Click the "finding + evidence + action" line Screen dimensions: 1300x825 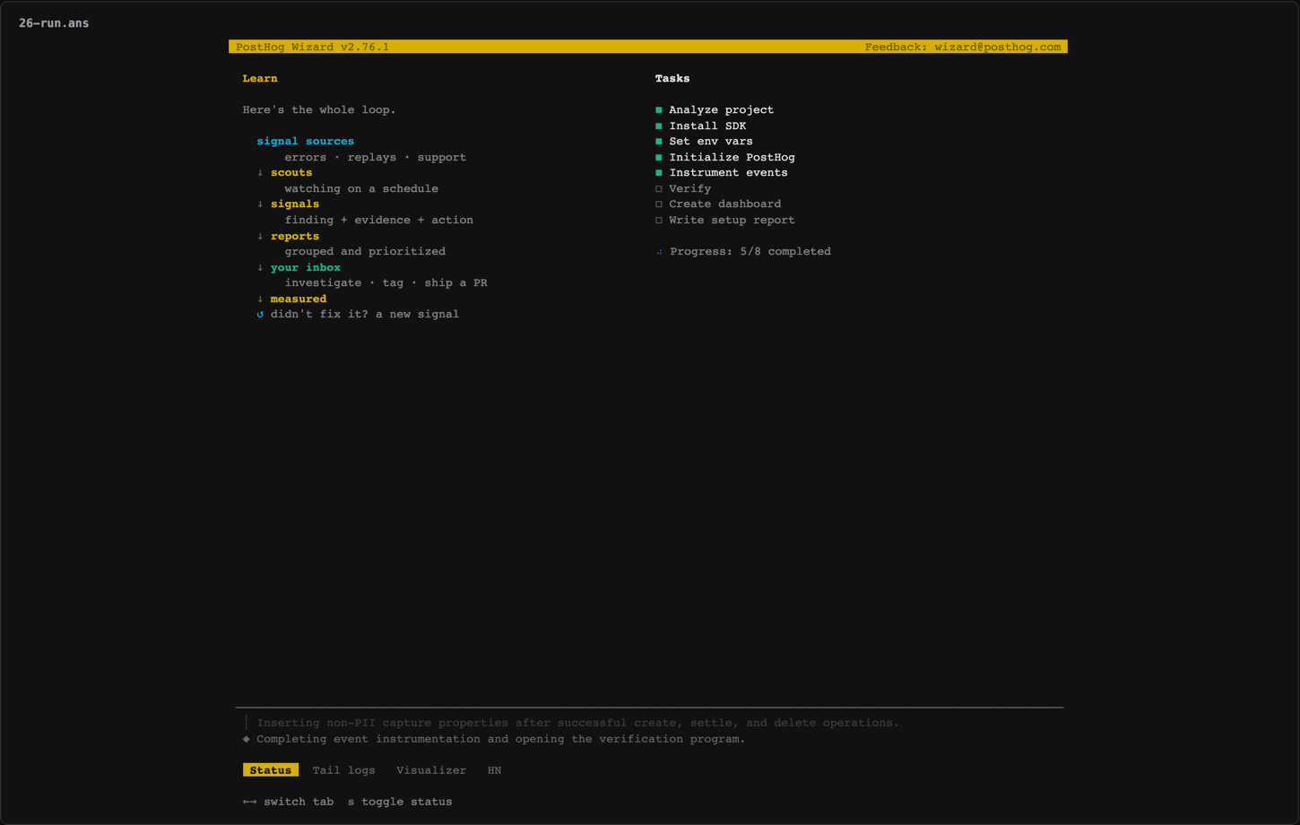[x=379, y=221]
